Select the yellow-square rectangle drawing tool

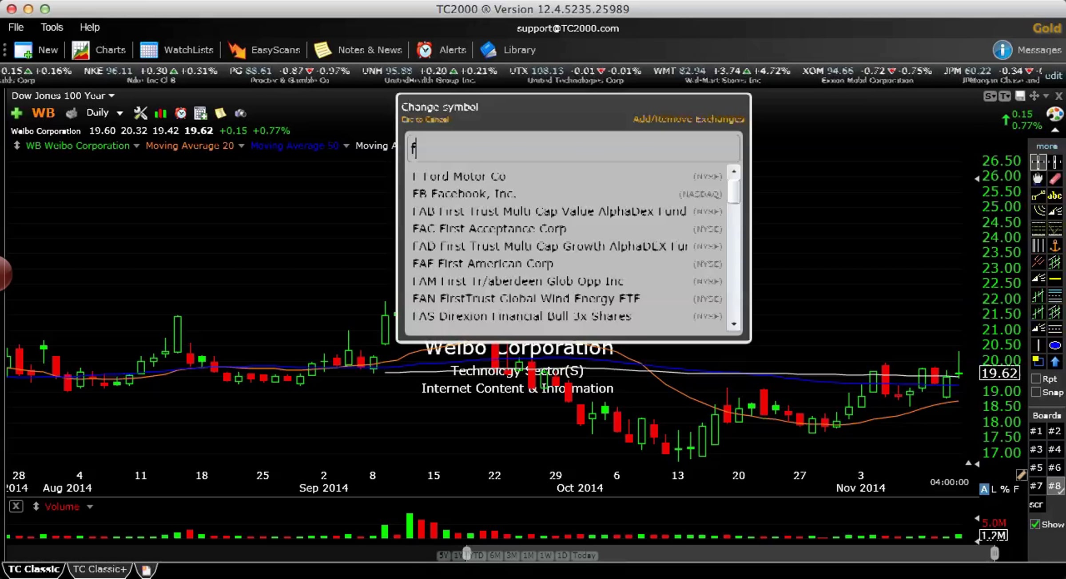pos(1038,362)
